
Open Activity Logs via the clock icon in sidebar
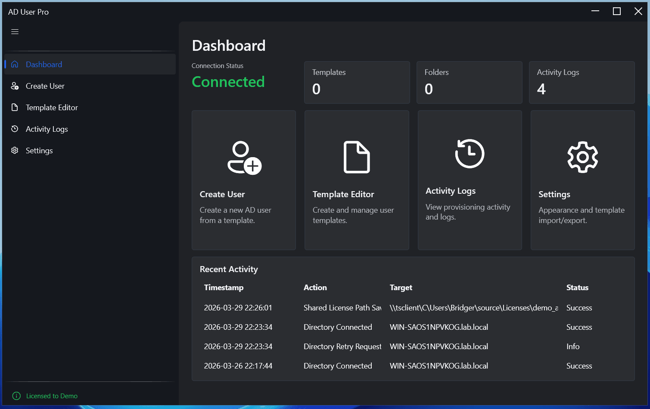(x=15, y=129)
